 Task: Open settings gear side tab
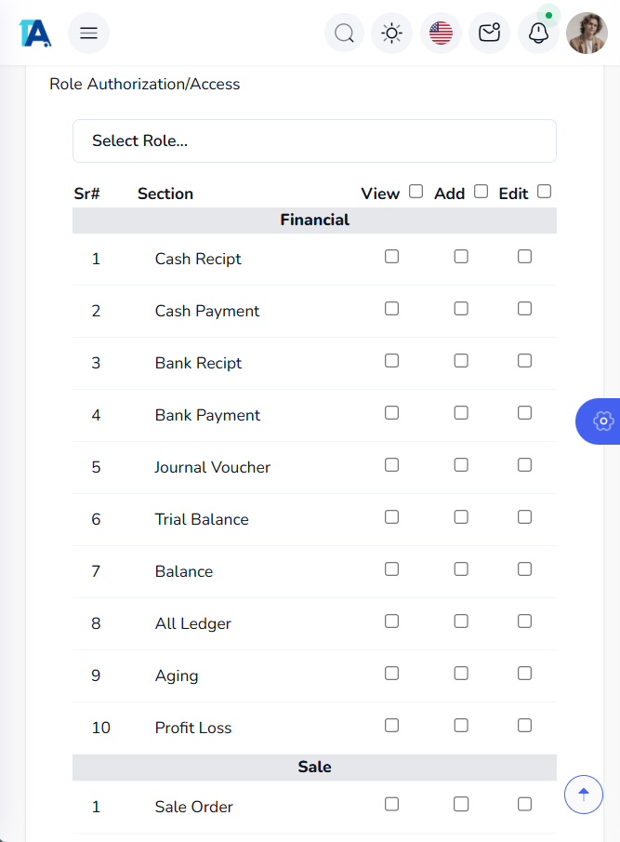coord(602,421)
